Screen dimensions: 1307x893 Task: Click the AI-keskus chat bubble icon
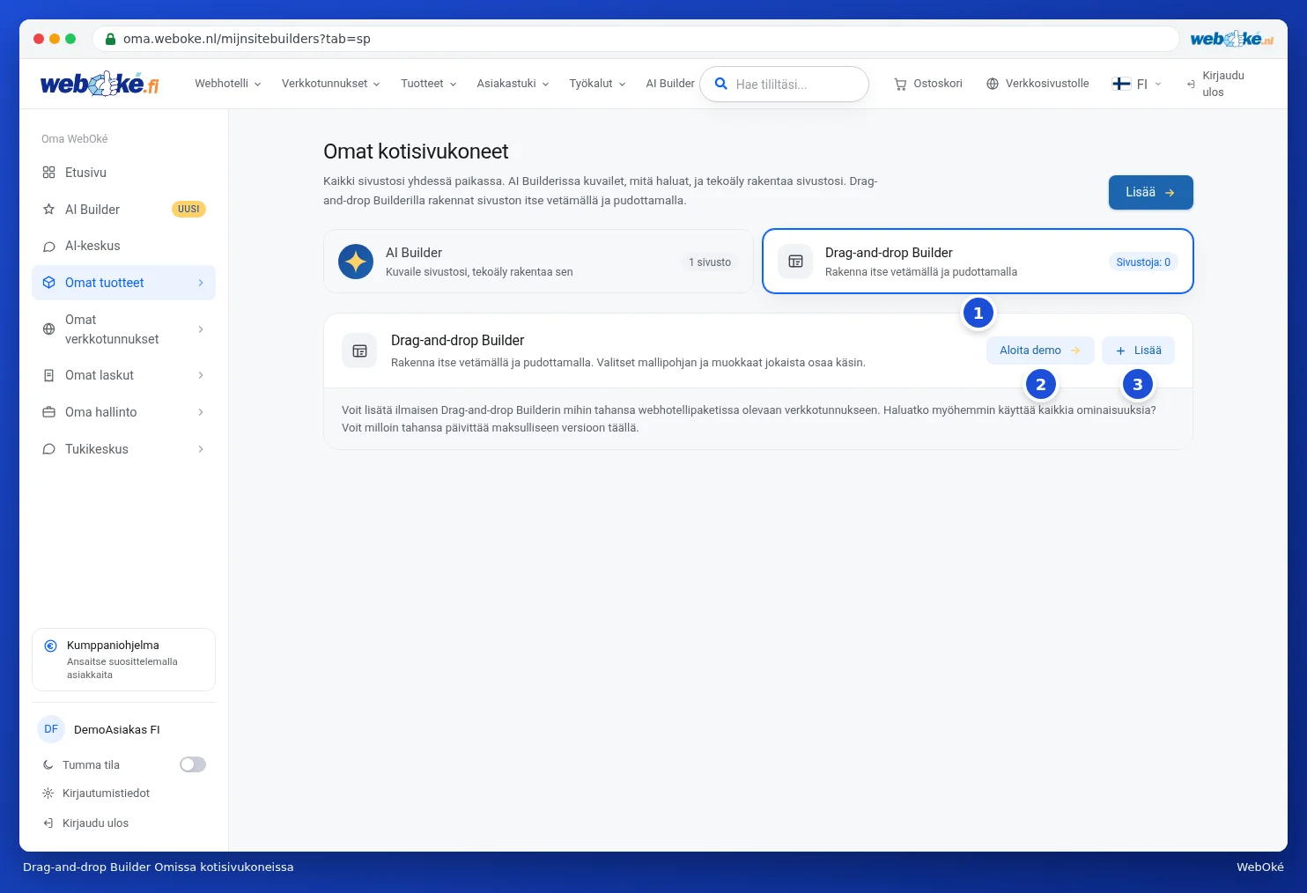(49, 247)
